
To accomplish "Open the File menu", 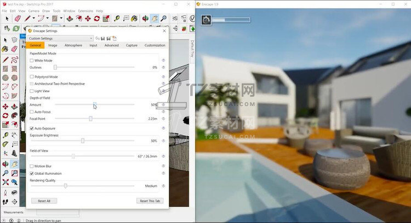I will point(4,11).
